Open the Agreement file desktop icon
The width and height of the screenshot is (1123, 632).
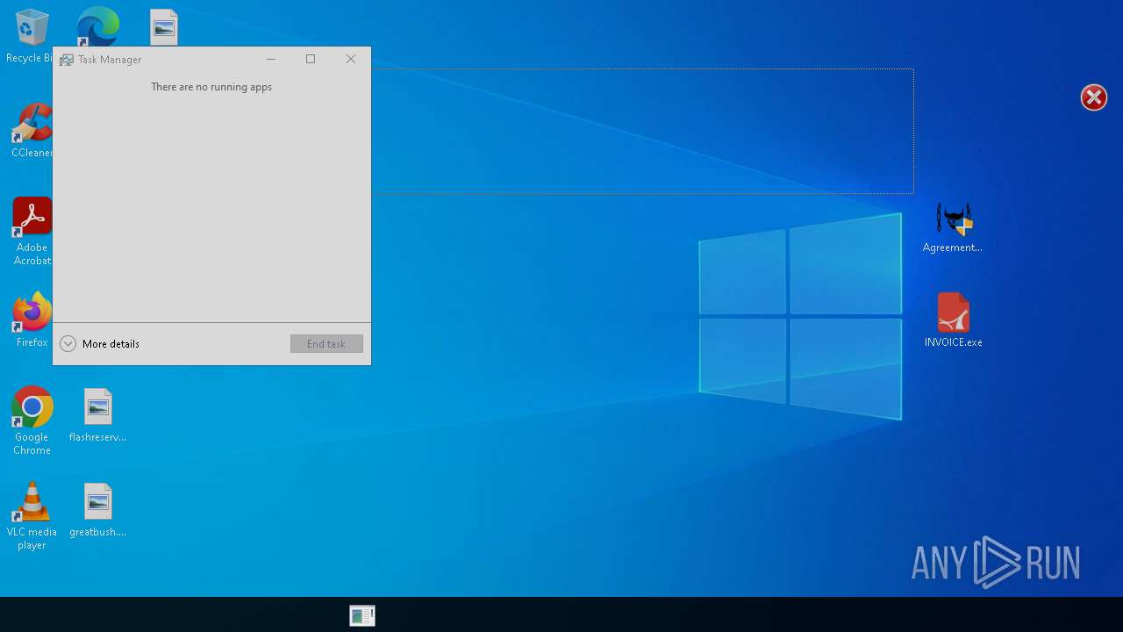(953, 228)
